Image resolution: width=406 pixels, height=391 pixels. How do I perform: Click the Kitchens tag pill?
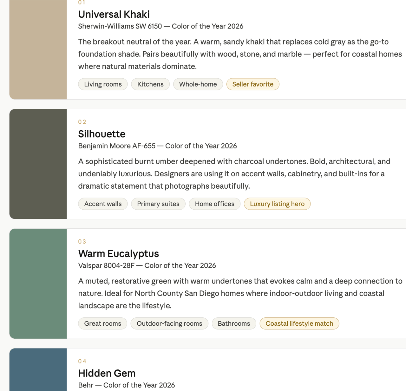point(150,84)
